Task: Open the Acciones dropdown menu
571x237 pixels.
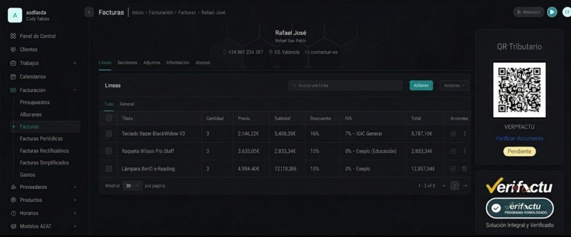Action: [x=454, y=85]
